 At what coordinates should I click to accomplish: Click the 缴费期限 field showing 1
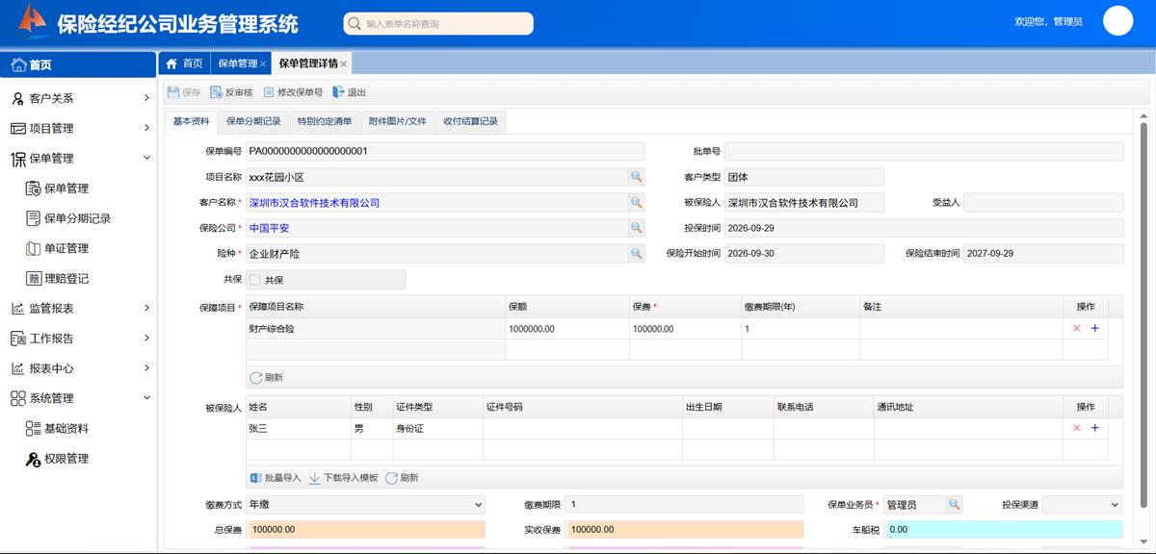tap(685, 504)
